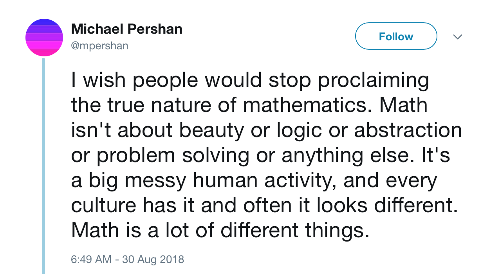Screen dimensions: 491x274
Task: Expand the tweet options chevron menu
Action: click(457, 37)
